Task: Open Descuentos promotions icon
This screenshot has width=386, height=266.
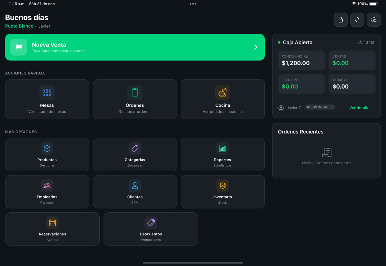Action: point(151,223)
